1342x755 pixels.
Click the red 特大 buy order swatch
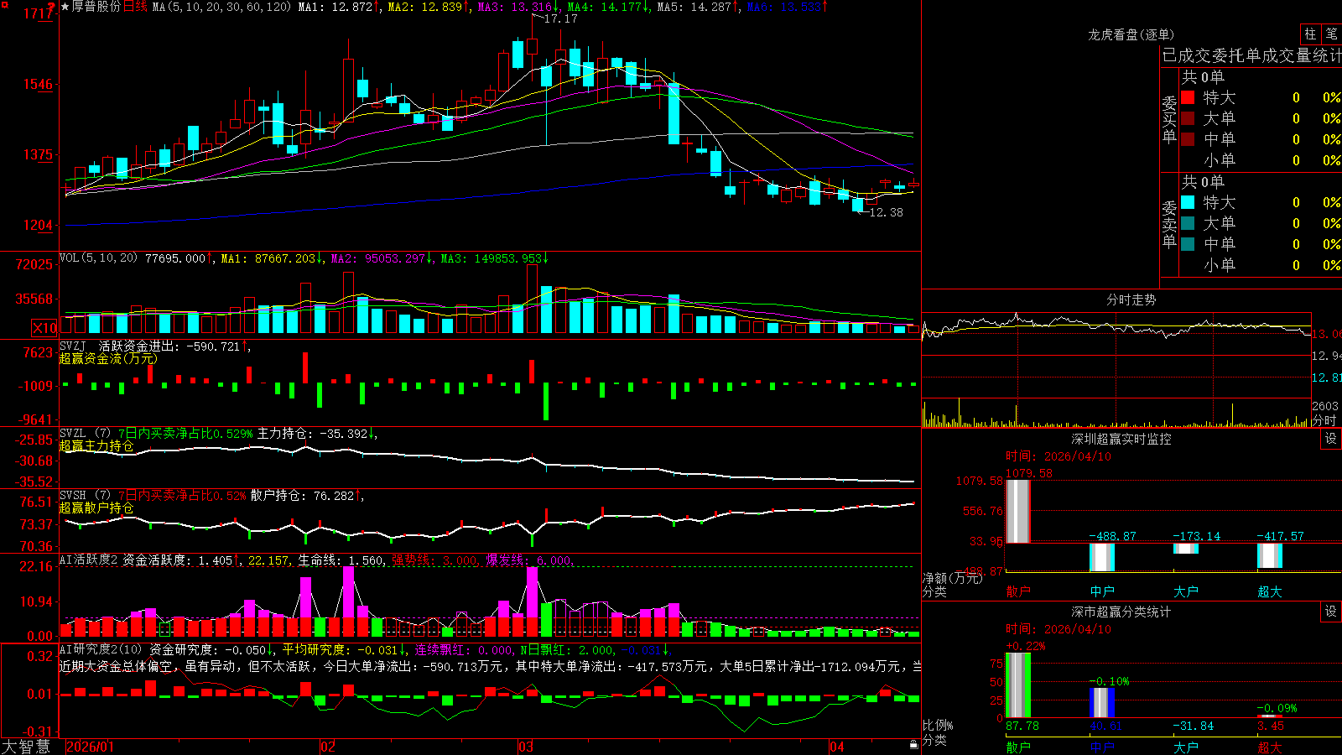point(1188,97)
